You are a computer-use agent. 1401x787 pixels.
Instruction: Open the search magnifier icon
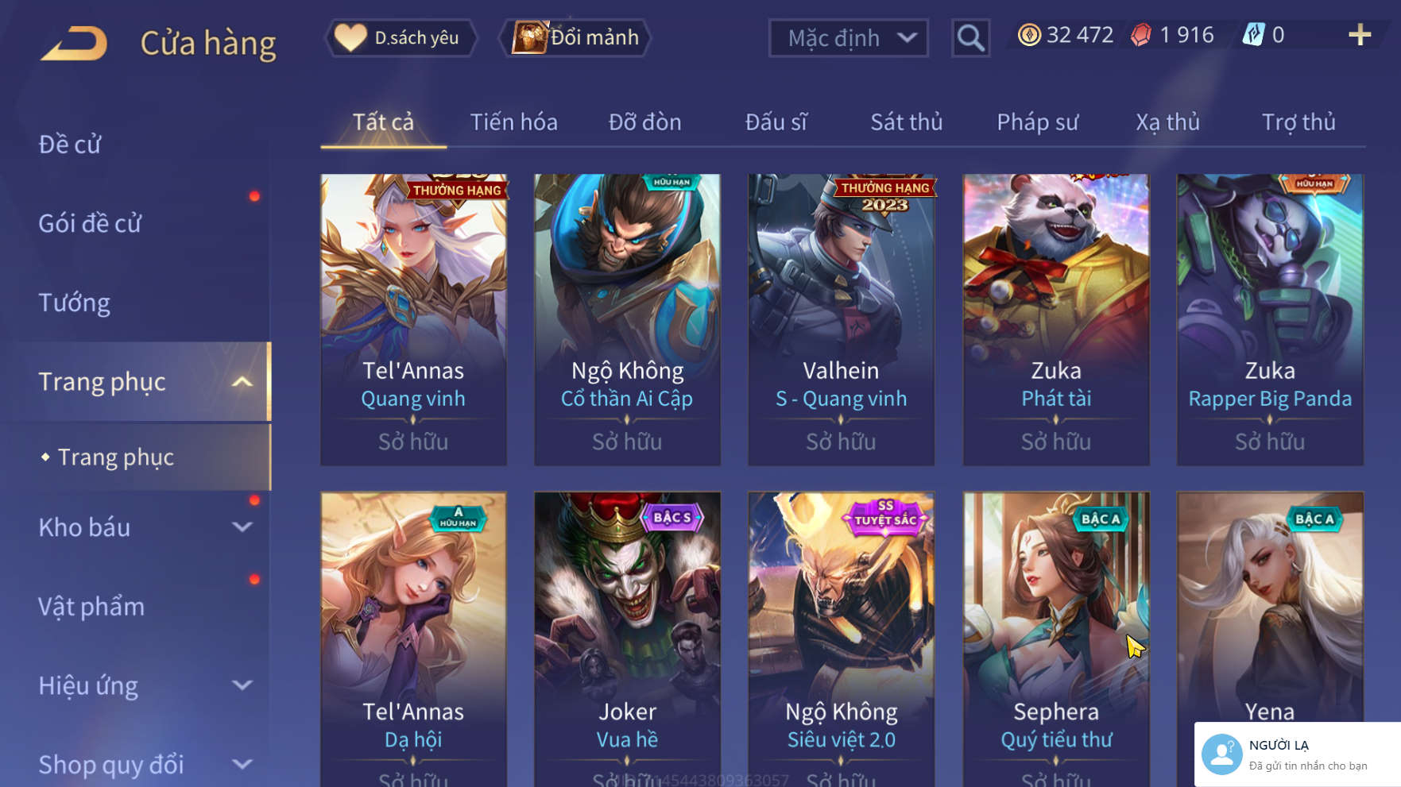pyautogui.click(x=970, y=37)
